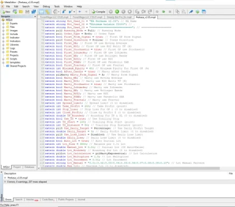Click the New file button
Image resolution: width=235 pixels, height=207 pixels.
(x=6, y=12)
